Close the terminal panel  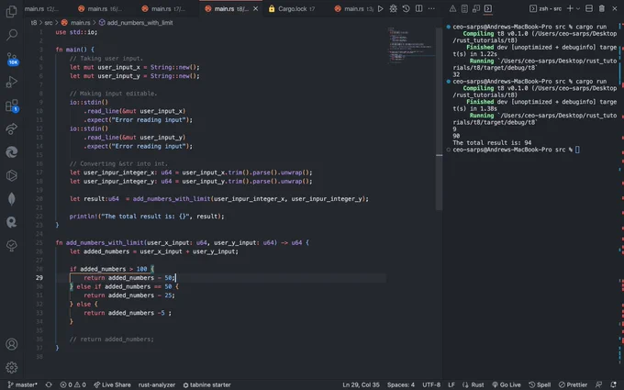pos(615,8)
